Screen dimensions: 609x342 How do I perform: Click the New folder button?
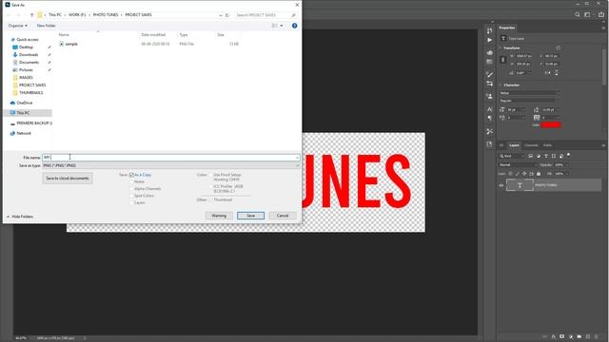(46, 26)
